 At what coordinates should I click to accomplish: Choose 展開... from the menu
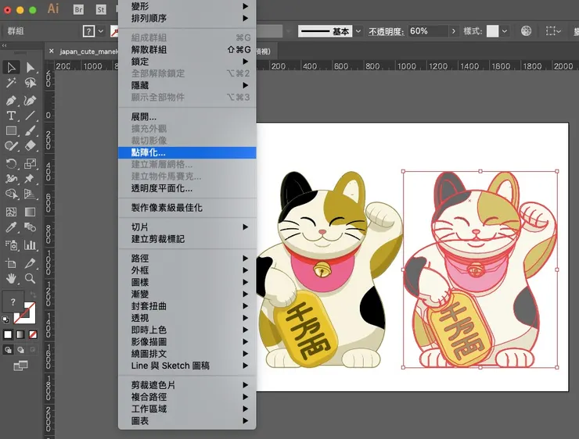187,117
